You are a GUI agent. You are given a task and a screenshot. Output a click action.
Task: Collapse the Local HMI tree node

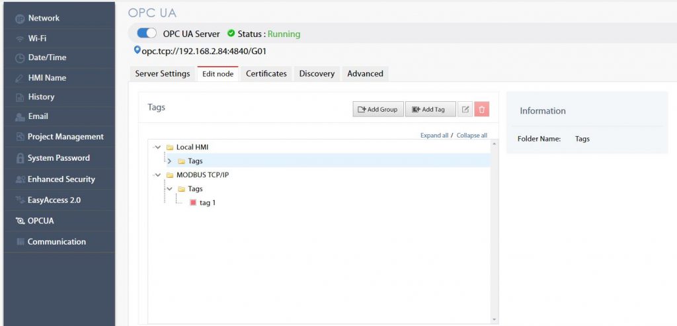click(x=157, y=147)
